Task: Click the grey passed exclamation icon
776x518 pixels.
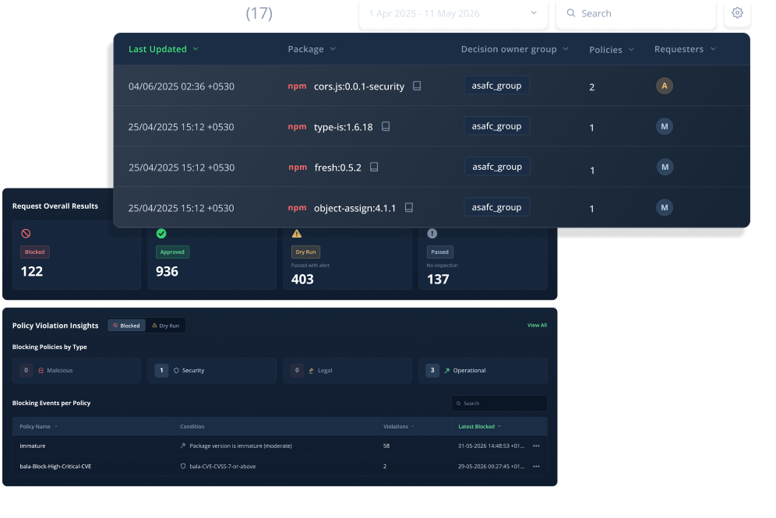Action: (432, 233)
